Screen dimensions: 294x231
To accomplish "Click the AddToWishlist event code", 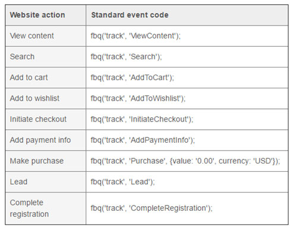I will 138,98.
